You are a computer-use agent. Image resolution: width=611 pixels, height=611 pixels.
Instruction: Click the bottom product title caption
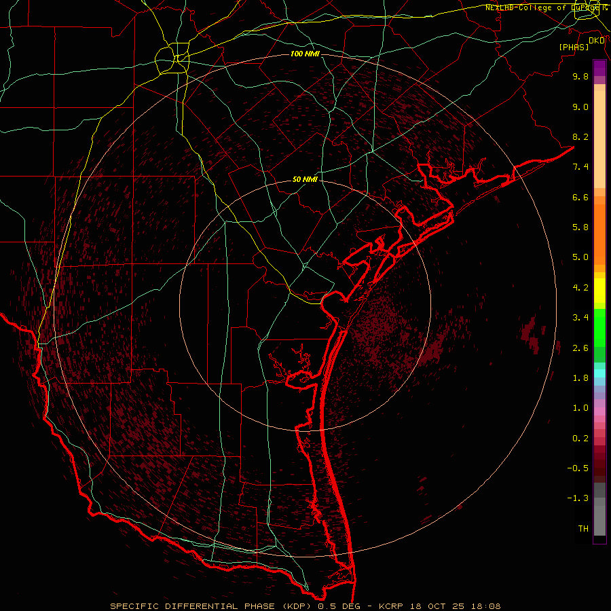tap(305, 606)
